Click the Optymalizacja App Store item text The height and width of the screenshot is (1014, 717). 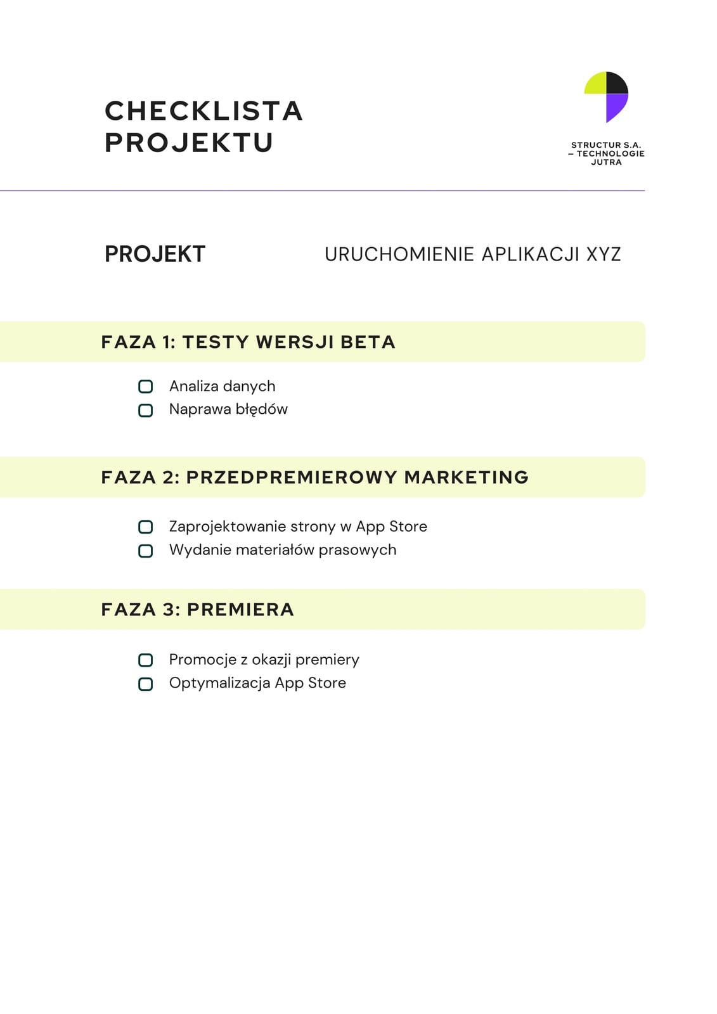point(257,683)
